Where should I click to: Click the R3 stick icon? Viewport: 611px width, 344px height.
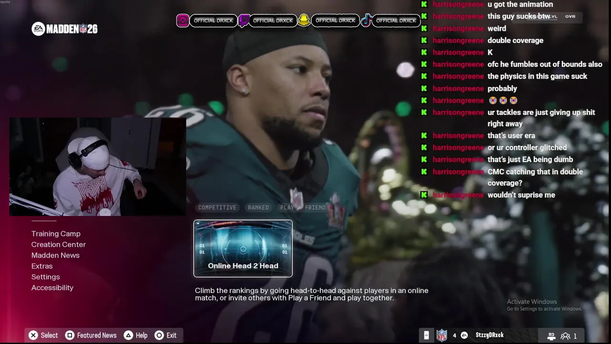pos(551,336)
